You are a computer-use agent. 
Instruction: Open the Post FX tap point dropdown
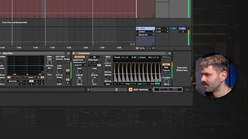79,65
